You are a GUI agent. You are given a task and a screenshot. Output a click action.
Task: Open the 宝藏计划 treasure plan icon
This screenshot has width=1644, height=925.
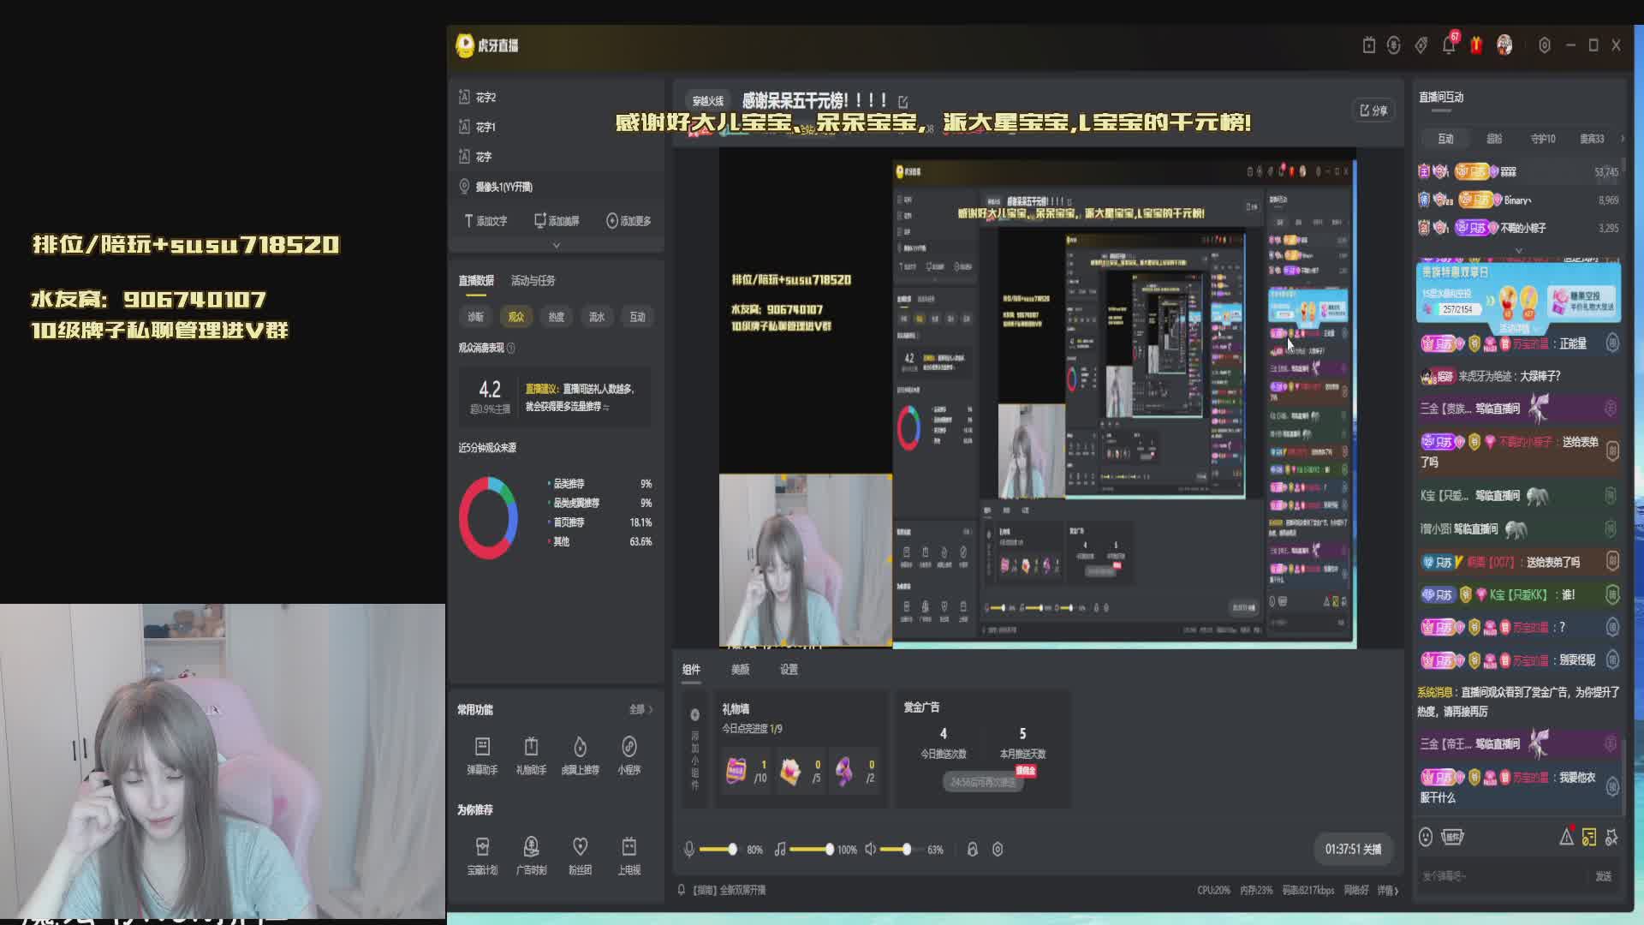pos(482,856)
